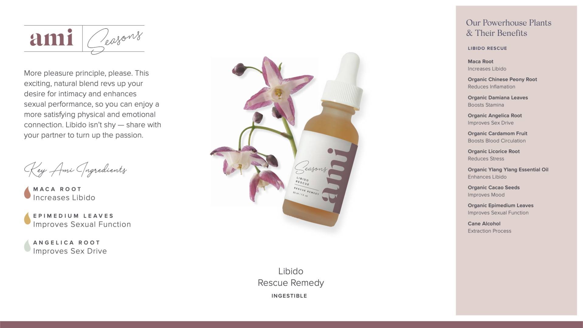Select Libido Rescue Remedy product title
This screenshot has height=328, width=583.
coord(291,277)
